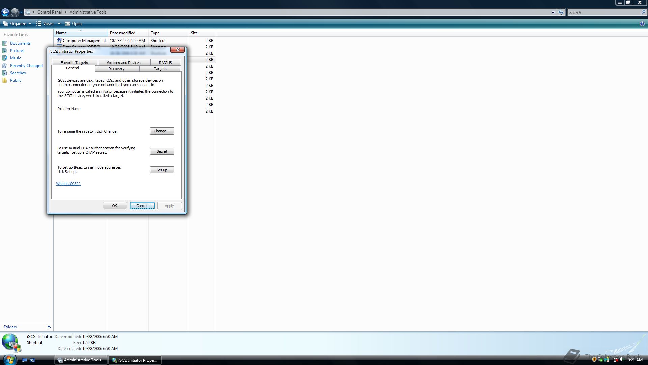Click the address bar folder icon
648x365 pixels.
[28, 12]
